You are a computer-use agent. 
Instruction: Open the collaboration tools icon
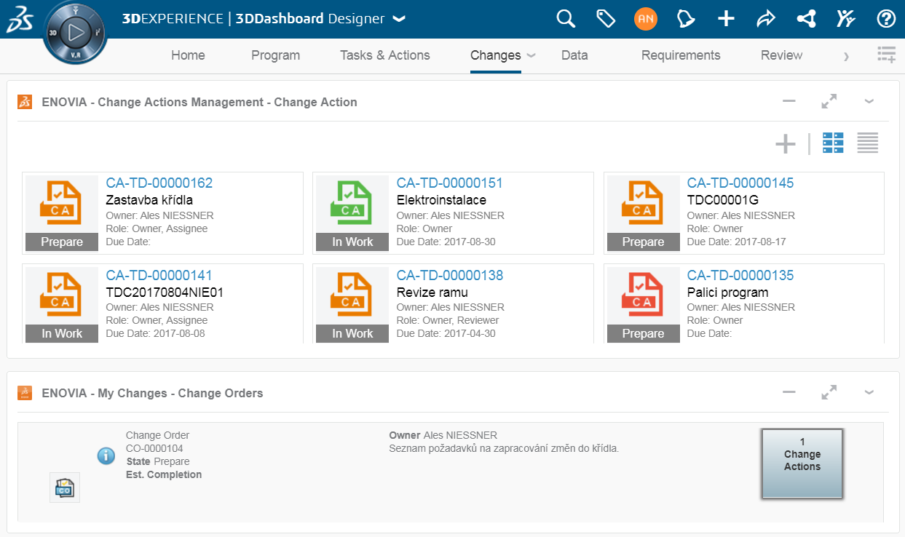pyautogui.click(x=846, y=19)
